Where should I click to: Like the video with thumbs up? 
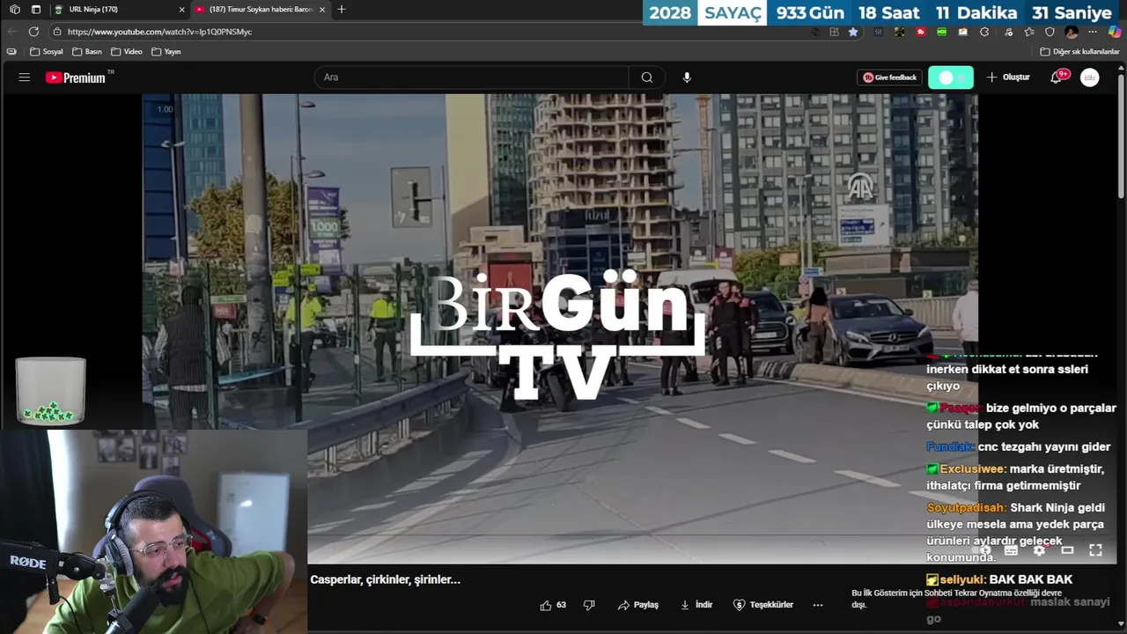(x=546, y=605)
